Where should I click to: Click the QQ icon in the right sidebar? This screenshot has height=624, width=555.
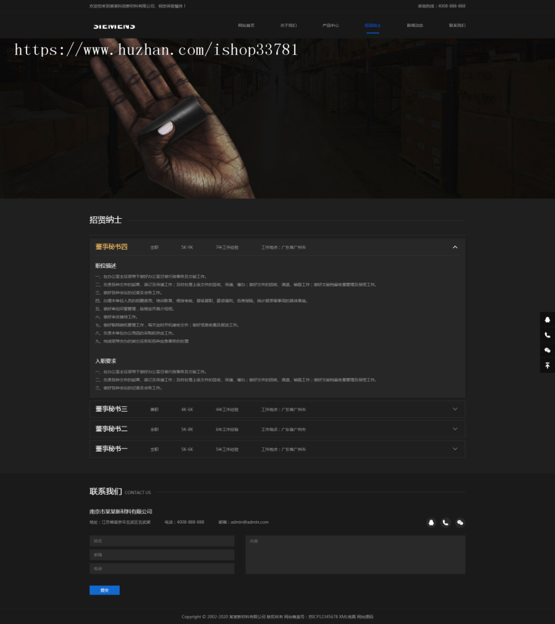547,320
